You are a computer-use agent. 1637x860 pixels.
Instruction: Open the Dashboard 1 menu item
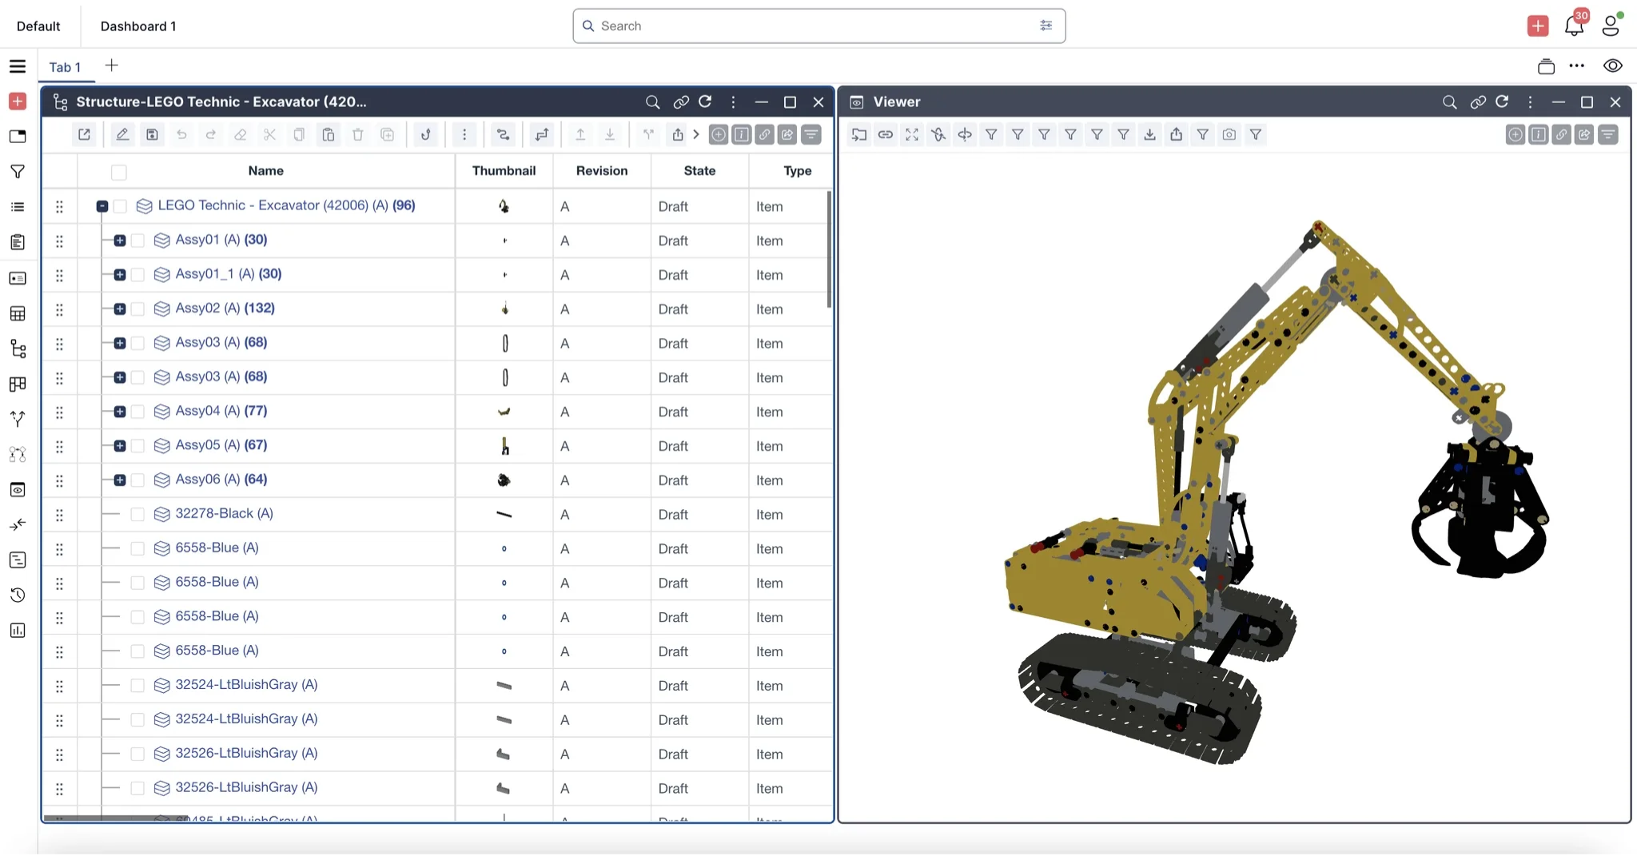click(138, 26)
